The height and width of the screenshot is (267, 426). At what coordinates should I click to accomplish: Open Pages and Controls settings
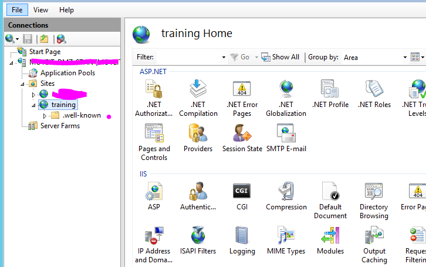[x=154, y=142]
